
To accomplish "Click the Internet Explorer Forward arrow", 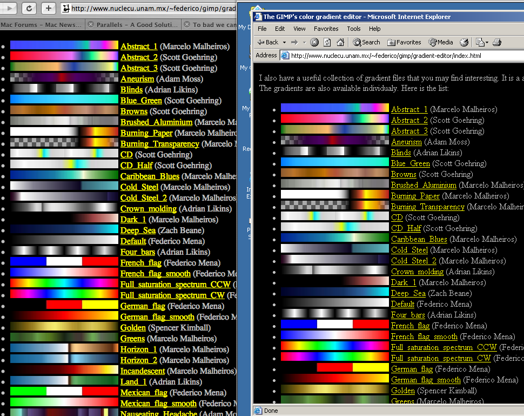I will [x=294, y=42].
